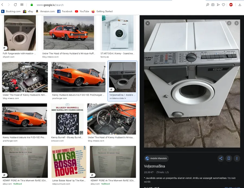The image size is (244, 188).
Task: Go back to the previous page
Action: pos(2,5)
